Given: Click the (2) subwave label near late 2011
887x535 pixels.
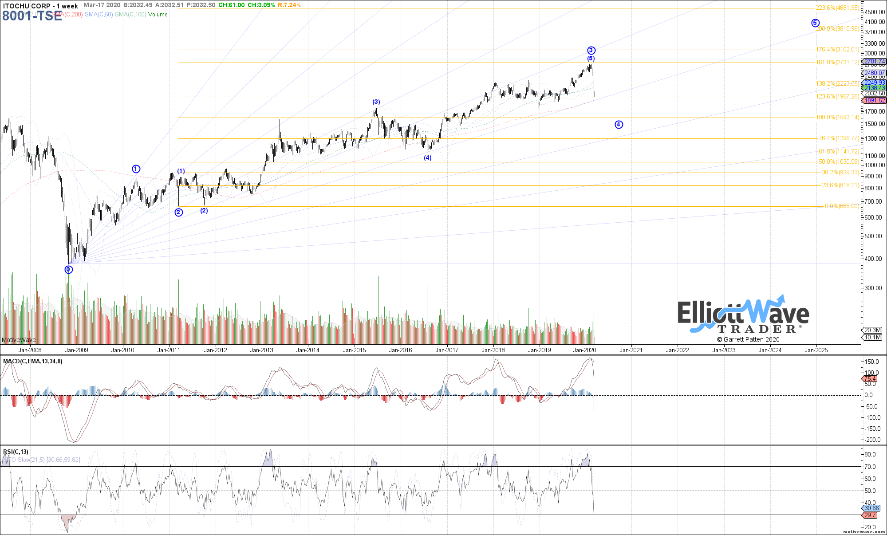Looking at the screenshot, I should tap(204, 210).
